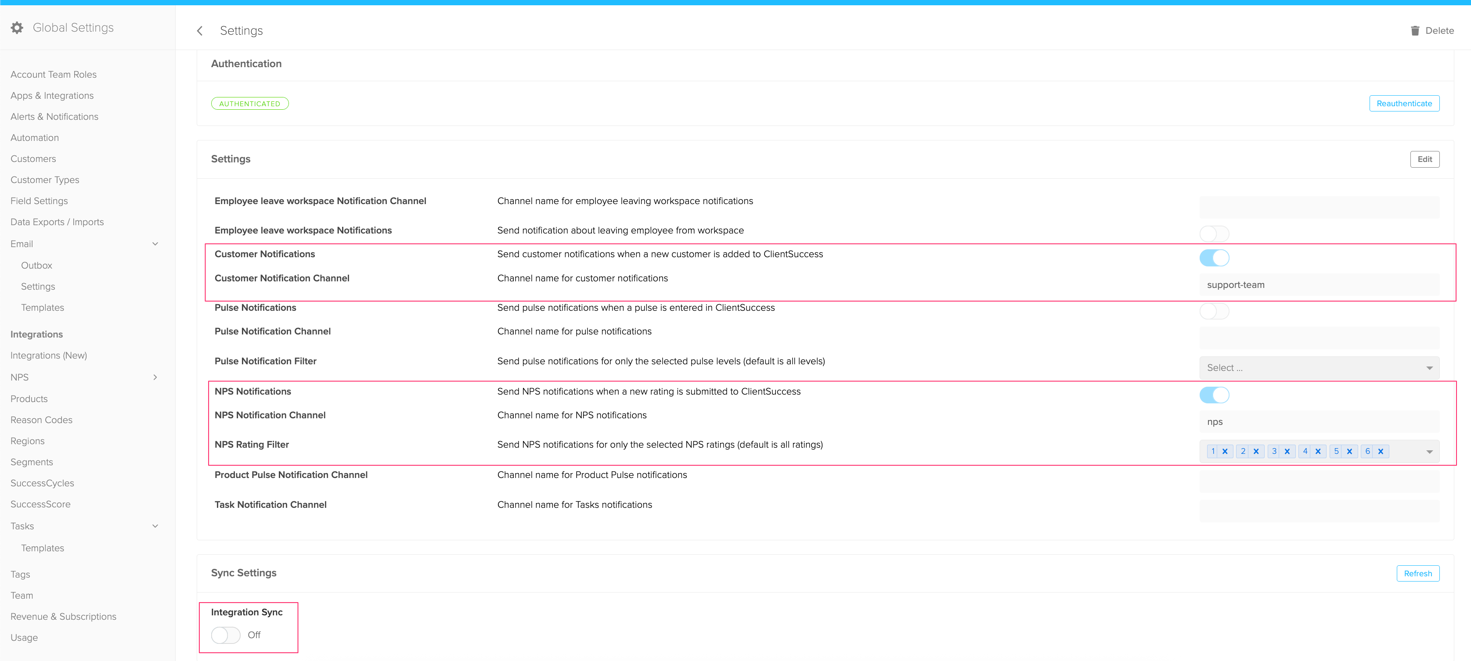The width and height of the screenshot is (1471, 661).
Task: Click the Task Notification Channel field
Action: (x=1319, y=511)
